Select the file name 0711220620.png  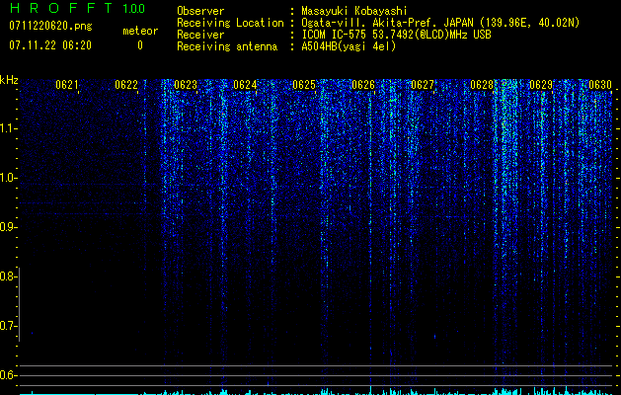(50, 27)
